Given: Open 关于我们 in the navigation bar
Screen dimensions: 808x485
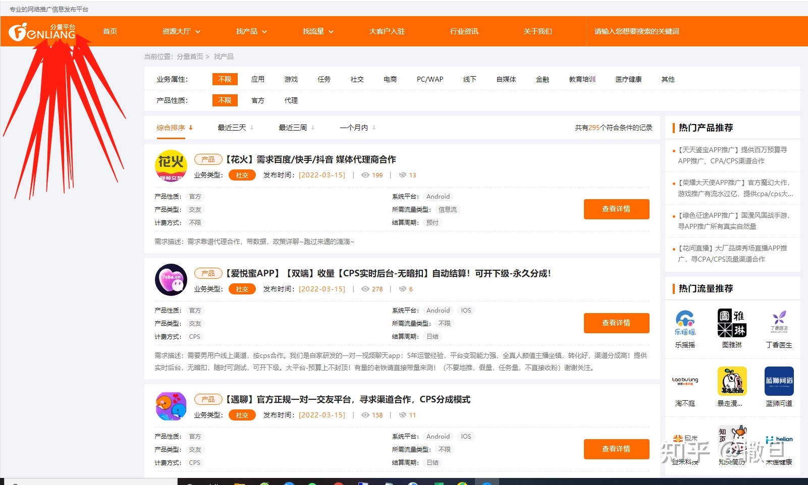Looking at the screenshot, I should [x=538, y=31].
